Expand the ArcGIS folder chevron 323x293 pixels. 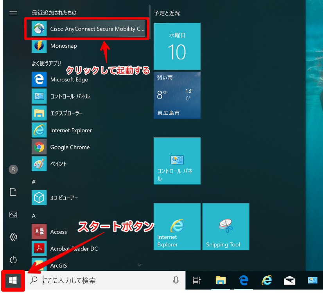140,265
